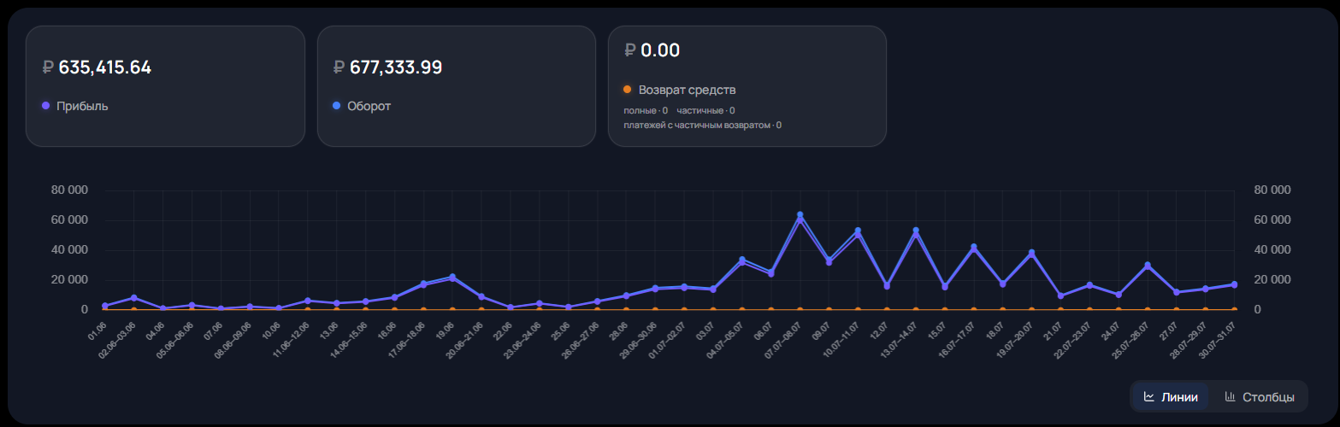Viewport: 1340px width, 427px height.
Task: Click the orange refund point at 30.07–31.07
Action: tap(1234, 310)
